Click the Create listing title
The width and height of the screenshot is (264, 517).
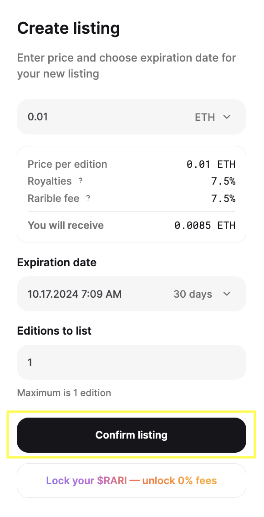click(68, 28)
